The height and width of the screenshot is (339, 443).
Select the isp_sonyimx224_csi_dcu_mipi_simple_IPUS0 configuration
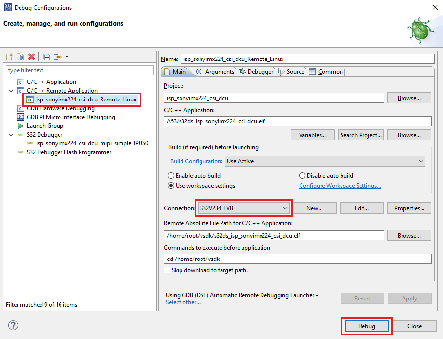[92, 143]
